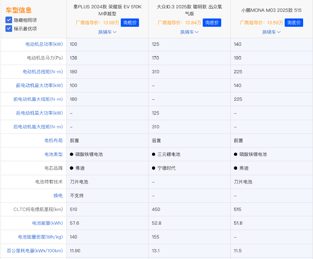This screenshot has width=313, height=259.
Task: Click the 电池类型 parameter link
Action: pyautogui.click(x=54, y=154)
